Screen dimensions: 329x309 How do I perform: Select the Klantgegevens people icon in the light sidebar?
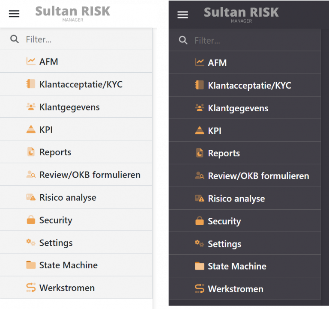[31, 107]
